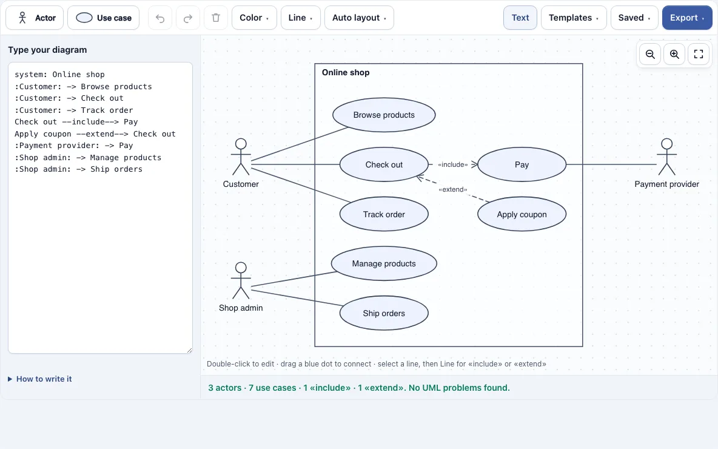Click the ':Payment provider: -> Pay' line
The width and height of the screenshot is (718, 449).
(74, 145)
